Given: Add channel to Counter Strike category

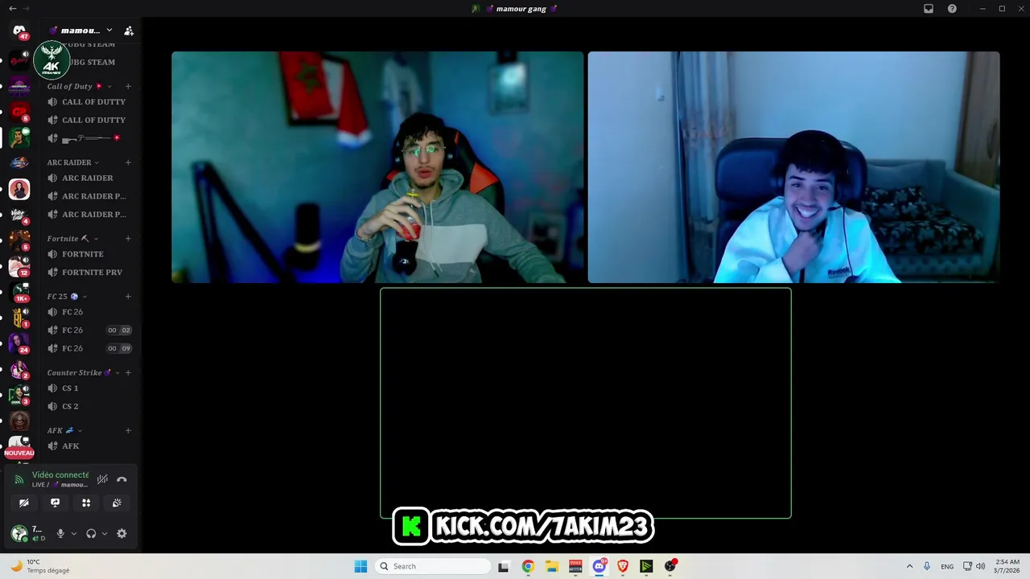Looking at the screenshot, I should (128, 373).
